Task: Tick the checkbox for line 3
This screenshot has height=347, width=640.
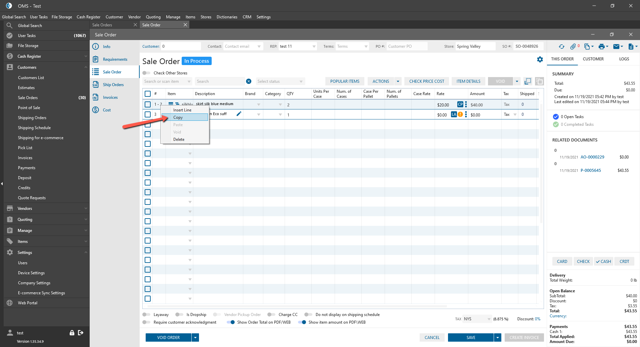Action: (148, 114)
